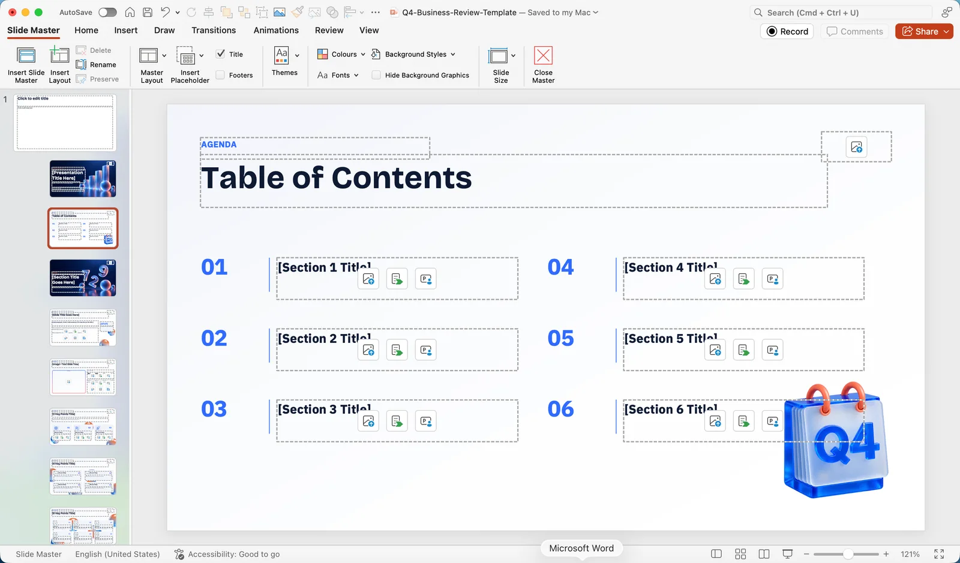Switch to Reading view in status bar
Screen dimensions: 960x563
(764, 554)
